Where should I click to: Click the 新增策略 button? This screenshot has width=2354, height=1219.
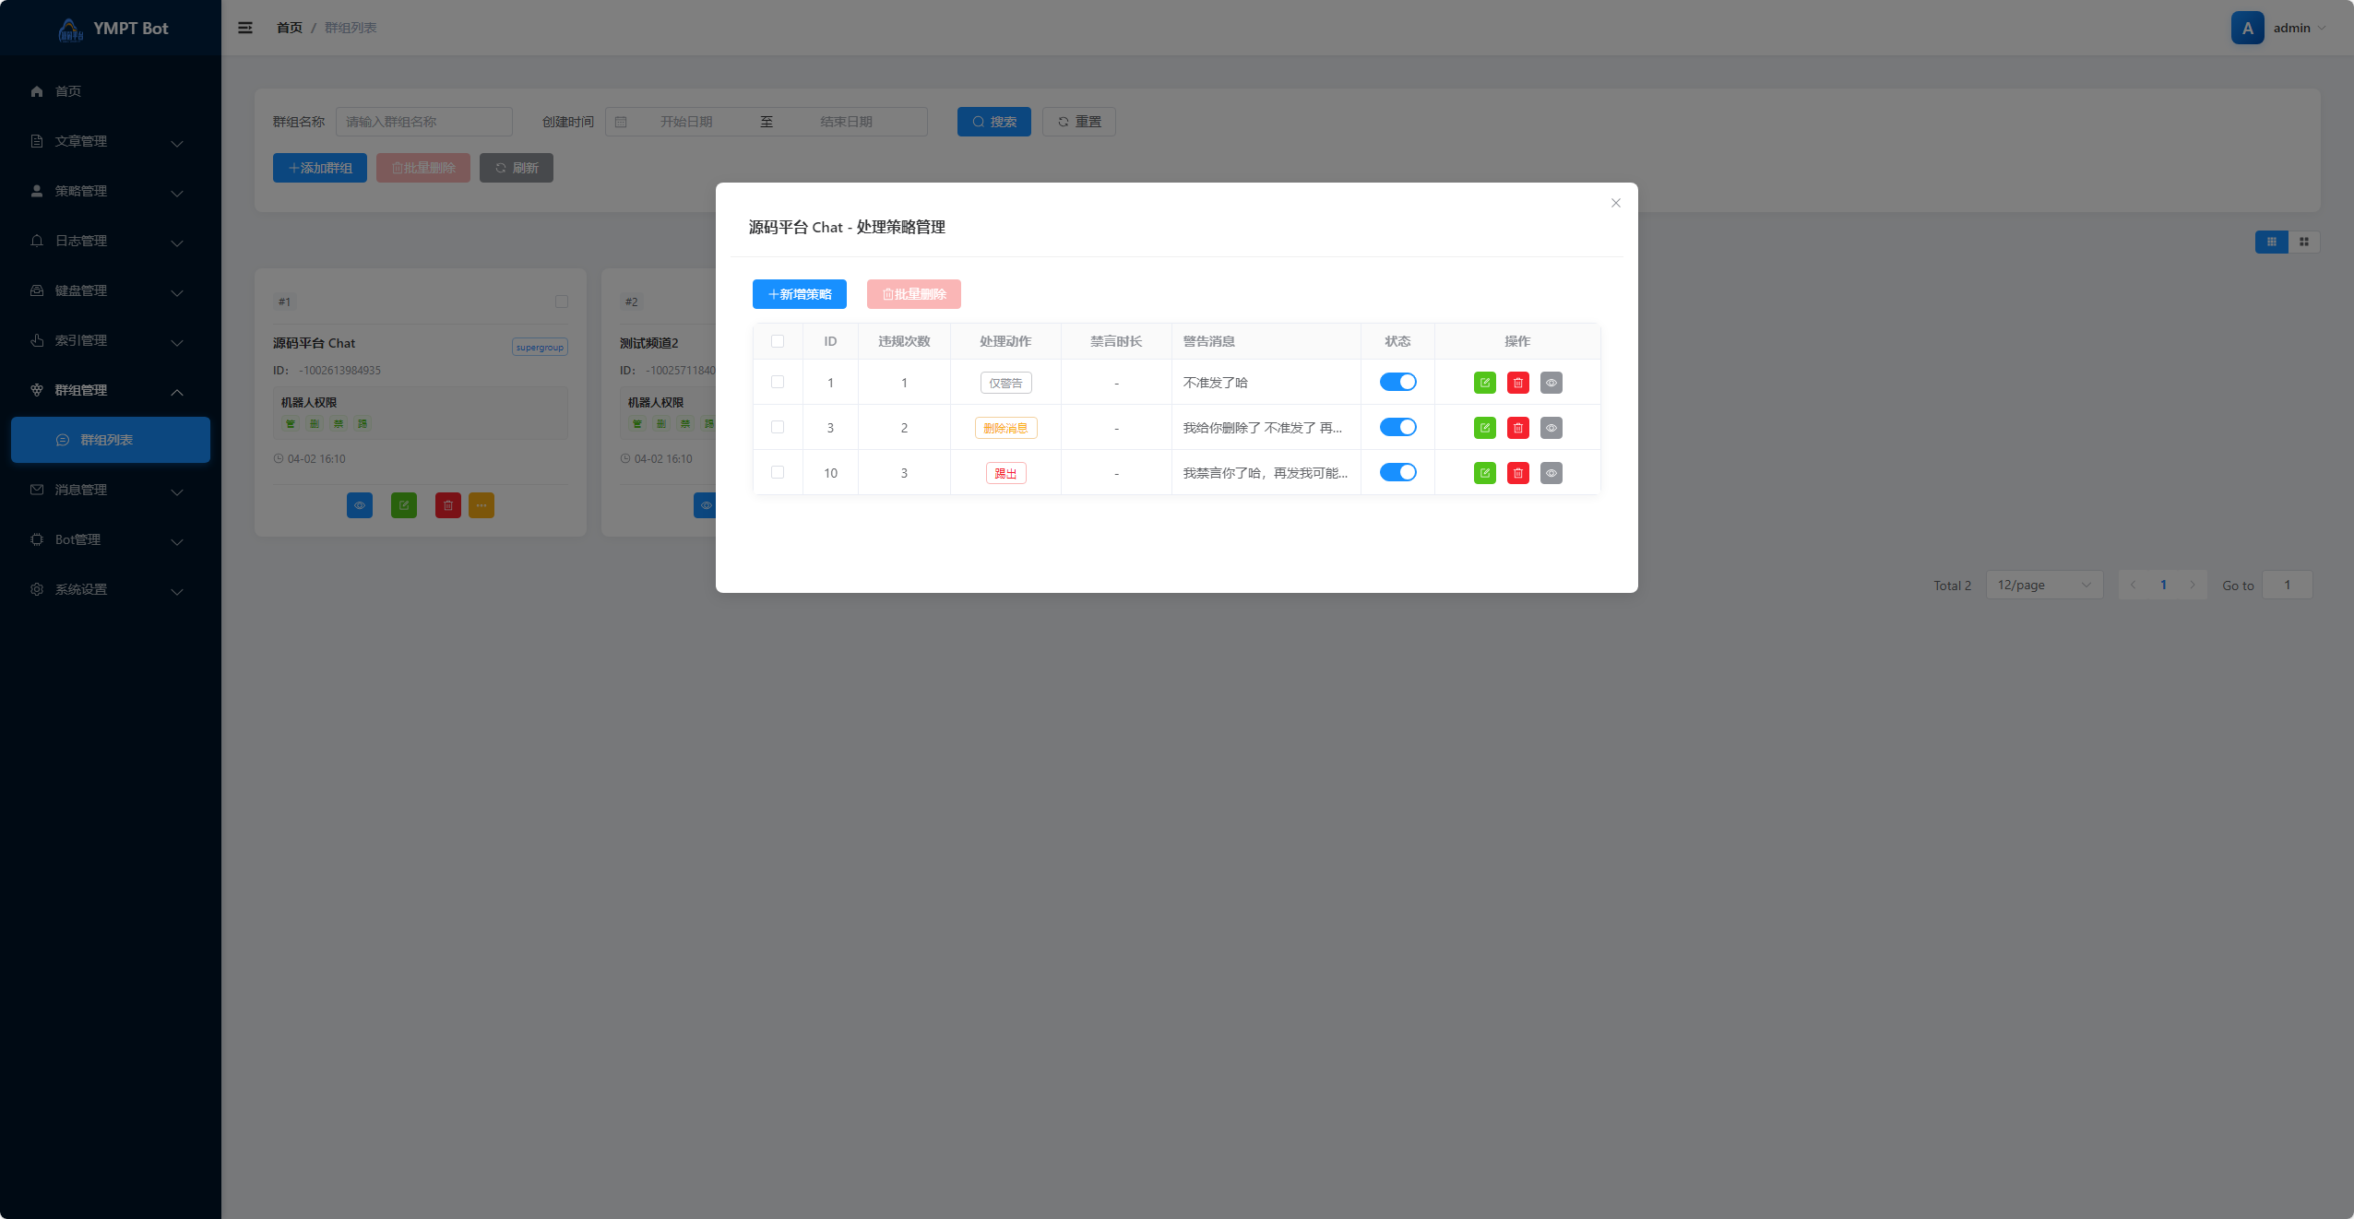(x=799, y=294)
